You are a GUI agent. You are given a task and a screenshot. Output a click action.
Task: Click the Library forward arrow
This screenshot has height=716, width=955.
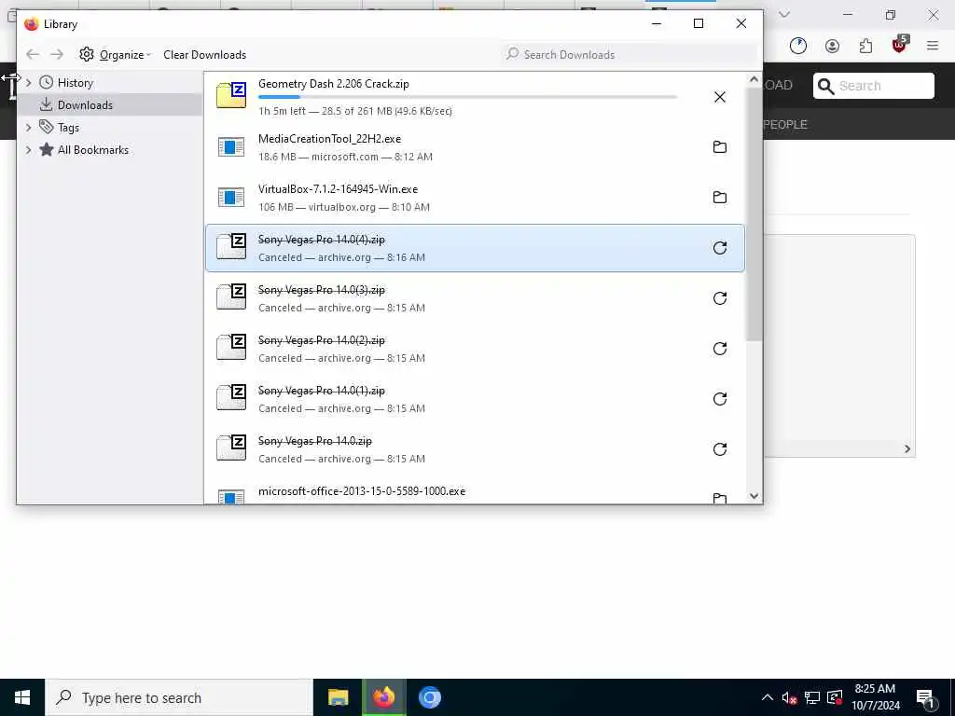[57, 55]
